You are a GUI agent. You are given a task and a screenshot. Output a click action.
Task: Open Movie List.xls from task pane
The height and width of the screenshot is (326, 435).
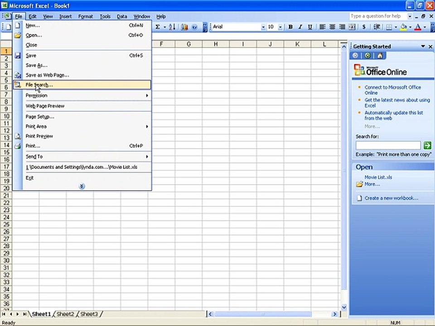pyautogui.click(x=378, y=177)
